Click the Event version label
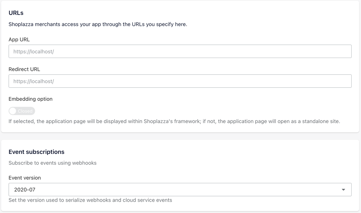 click(25, 178)
